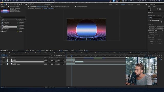
Task: Click the Interpret Footage icon in Project panel
Action: pyautogui.click(x=1, y=51)
